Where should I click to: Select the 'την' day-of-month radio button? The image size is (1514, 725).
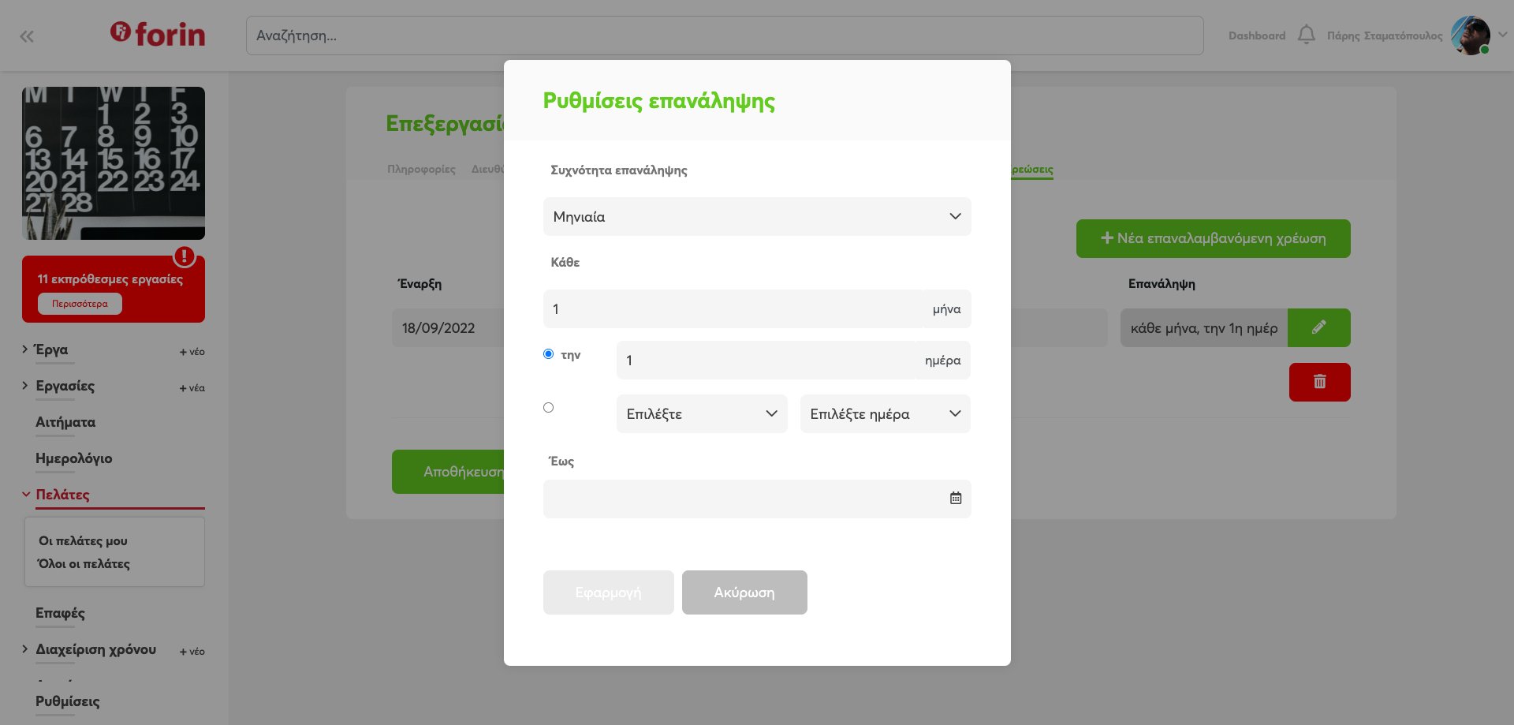point(549,354)
